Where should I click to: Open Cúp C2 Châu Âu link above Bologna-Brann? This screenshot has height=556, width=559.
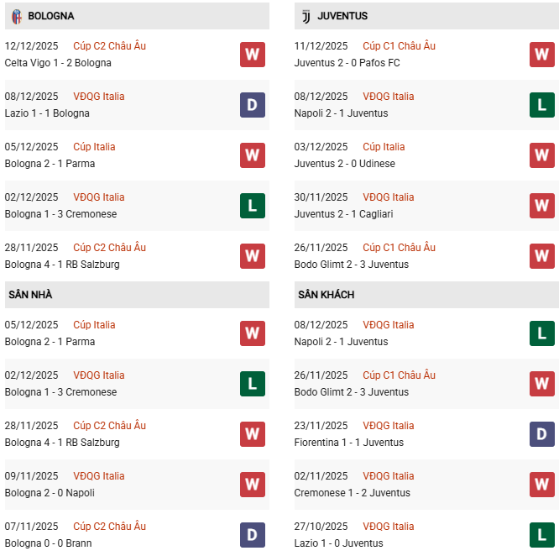(x=109, y=527)
